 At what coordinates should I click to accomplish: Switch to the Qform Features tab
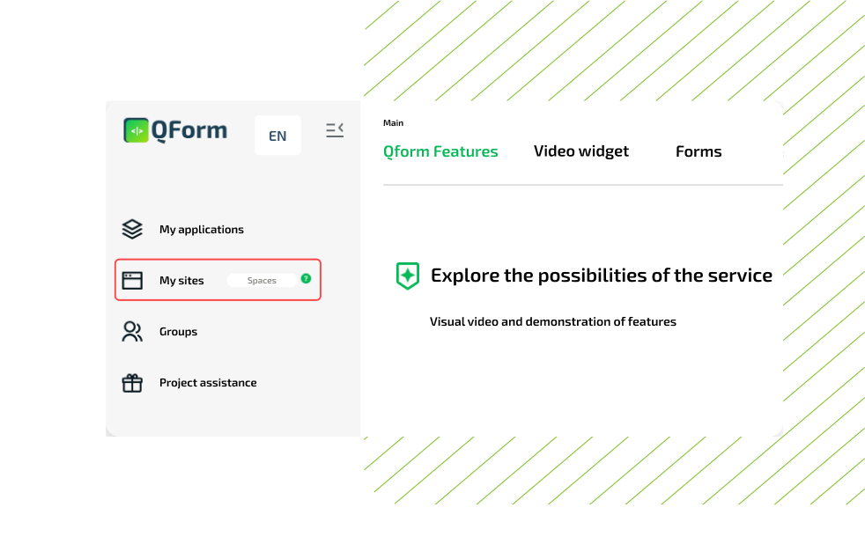440,151
